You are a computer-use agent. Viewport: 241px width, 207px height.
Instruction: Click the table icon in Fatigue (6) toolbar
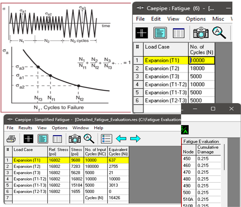tap(178, 33)
